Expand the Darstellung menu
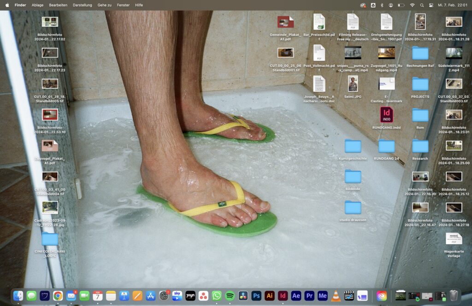The height and width of the screenshot is (306, 472). pos(82,5)
